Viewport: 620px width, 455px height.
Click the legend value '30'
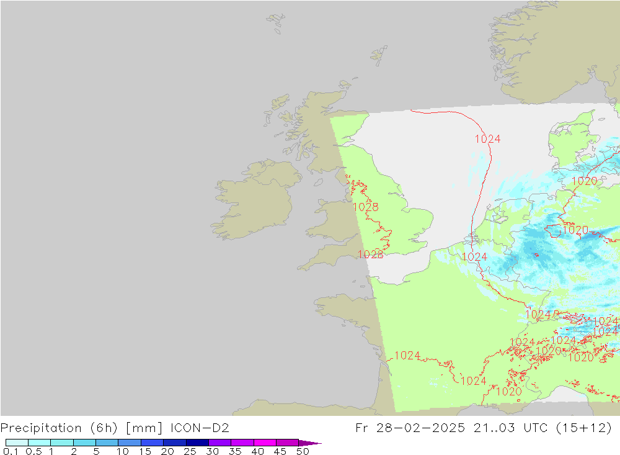(212, 451)
